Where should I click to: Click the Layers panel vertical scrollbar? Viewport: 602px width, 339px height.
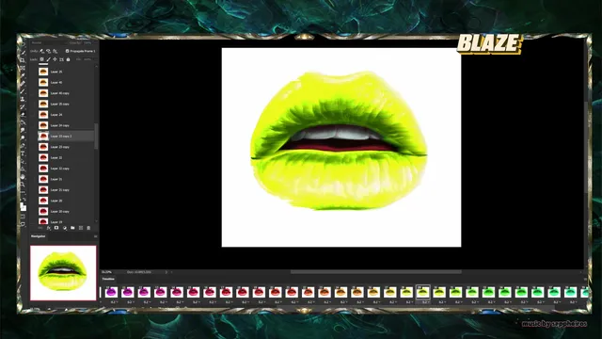pos(96,136)
